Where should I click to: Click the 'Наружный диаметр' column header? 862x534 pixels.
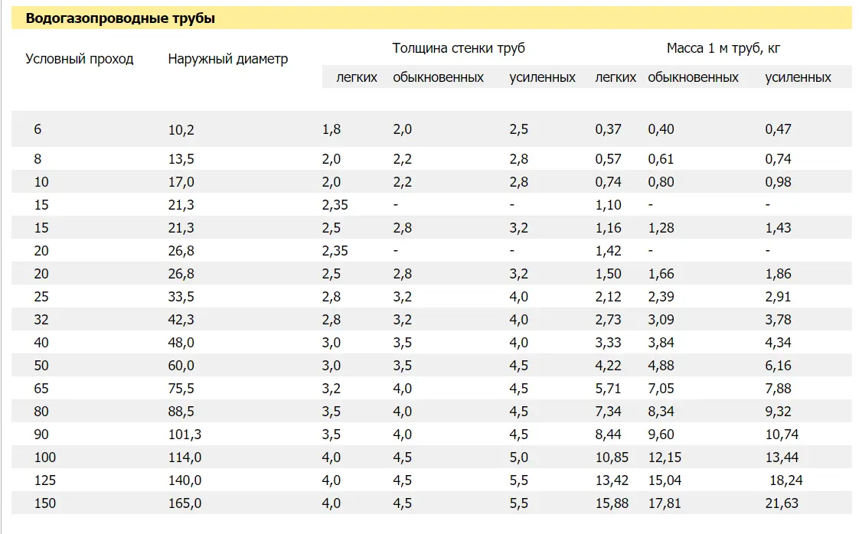coord(228,59)
